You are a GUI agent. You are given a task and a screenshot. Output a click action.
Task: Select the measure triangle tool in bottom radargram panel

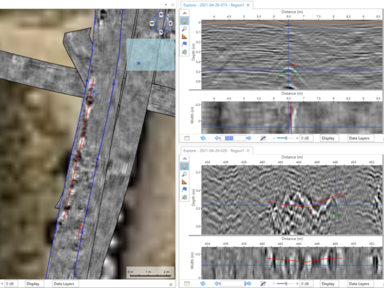(x=184, y=182)
